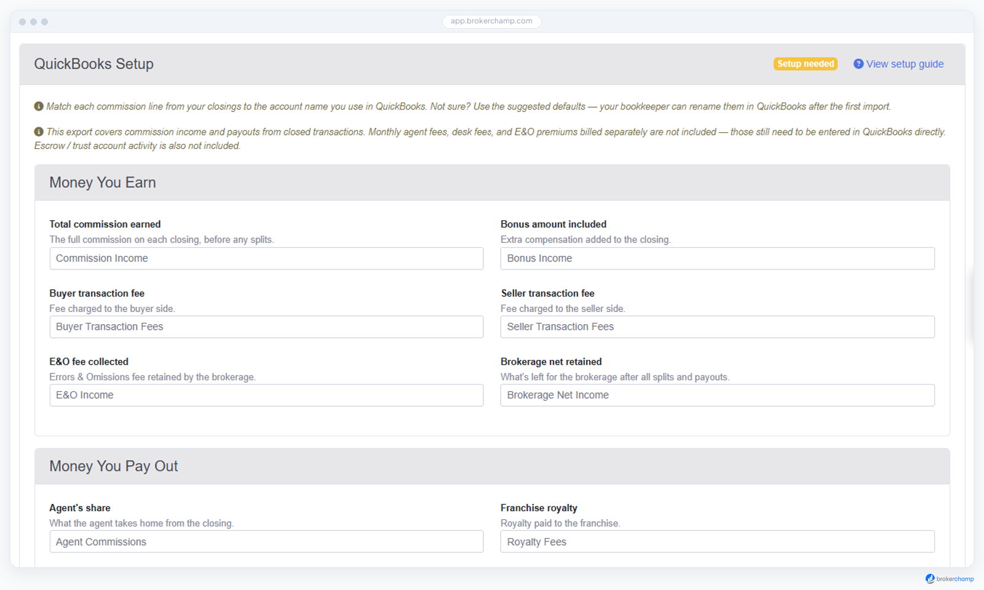Screen dimensions: 984x590
Task: Click the Seller transaction fee label
Action: 548,293
